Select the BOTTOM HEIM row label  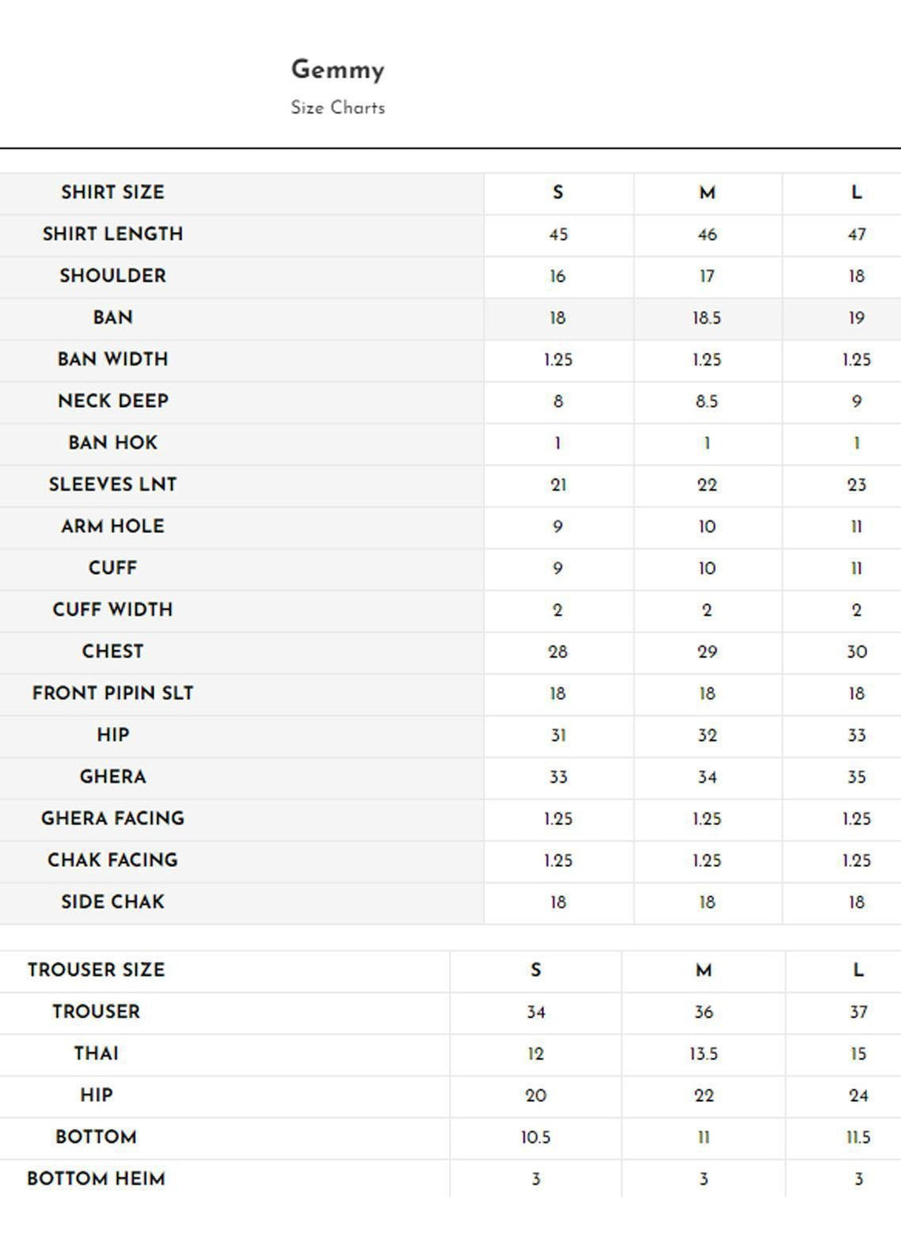click(96, 1178)
